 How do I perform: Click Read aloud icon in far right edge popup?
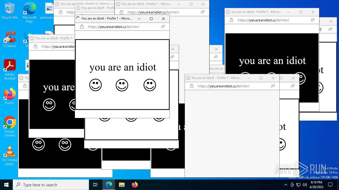[330, 29]
